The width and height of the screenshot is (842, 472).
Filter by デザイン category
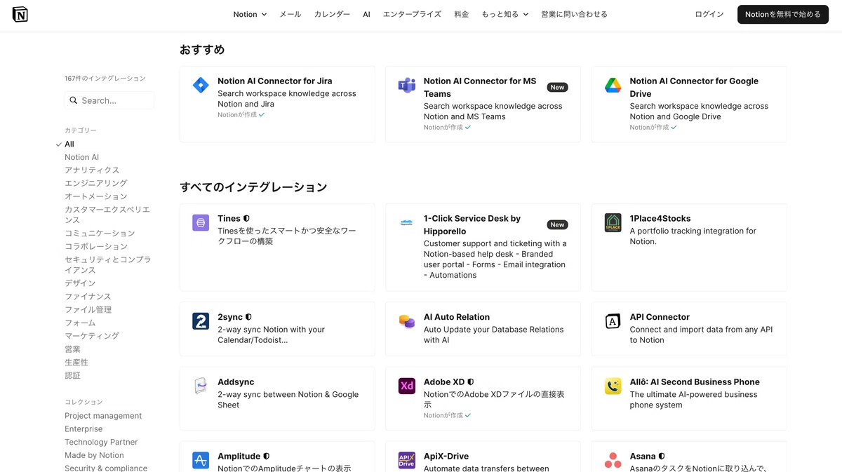click(x=80, y=283)
